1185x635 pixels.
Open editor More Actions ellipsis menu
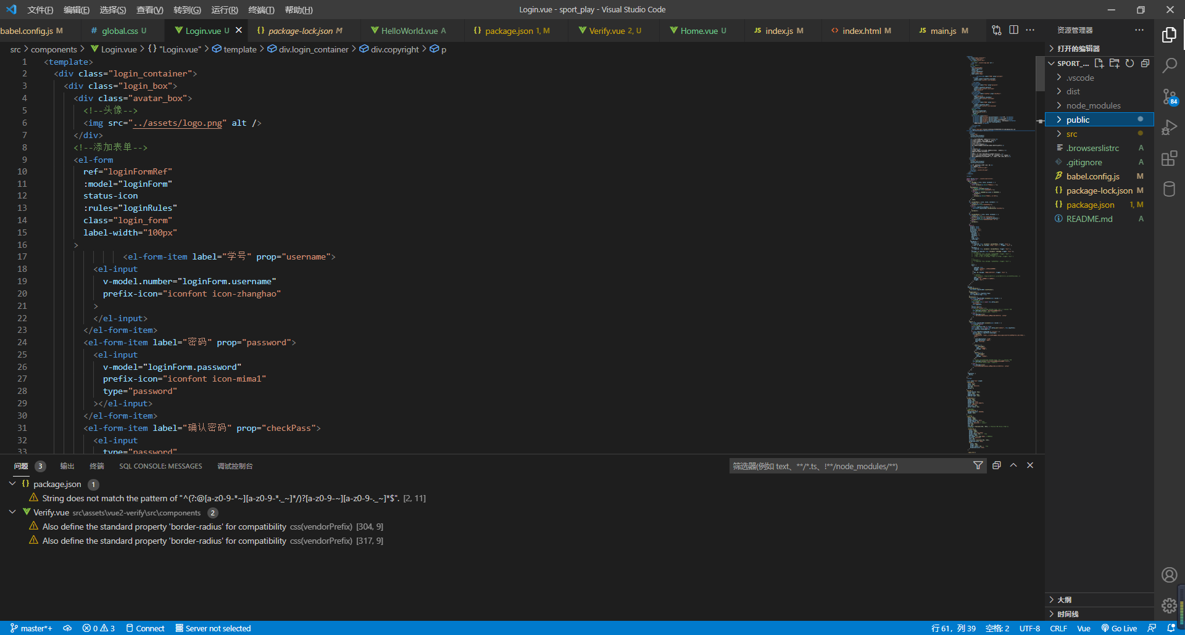click(1030, 30)
